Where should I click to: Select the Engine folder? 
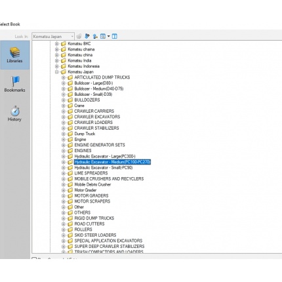pyautogui.click(x=80, y=140)
